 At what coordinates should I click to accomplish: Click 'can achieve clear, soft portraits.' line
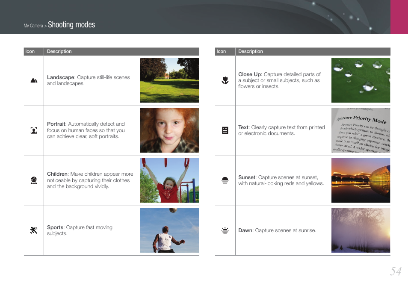tap(83, 136)
